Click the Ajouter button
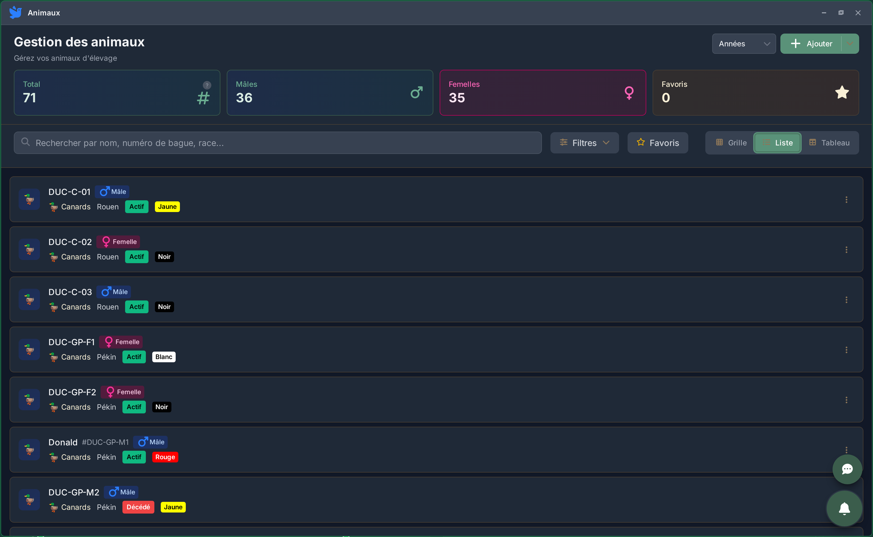Image resolution: width=873 pixels, height=537 pixels. pos(811,44)
